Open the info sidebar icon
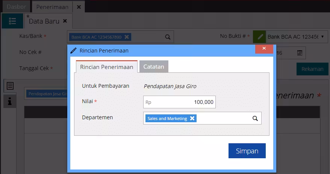Viewport: 330px width, 174px height. point(10,101)
